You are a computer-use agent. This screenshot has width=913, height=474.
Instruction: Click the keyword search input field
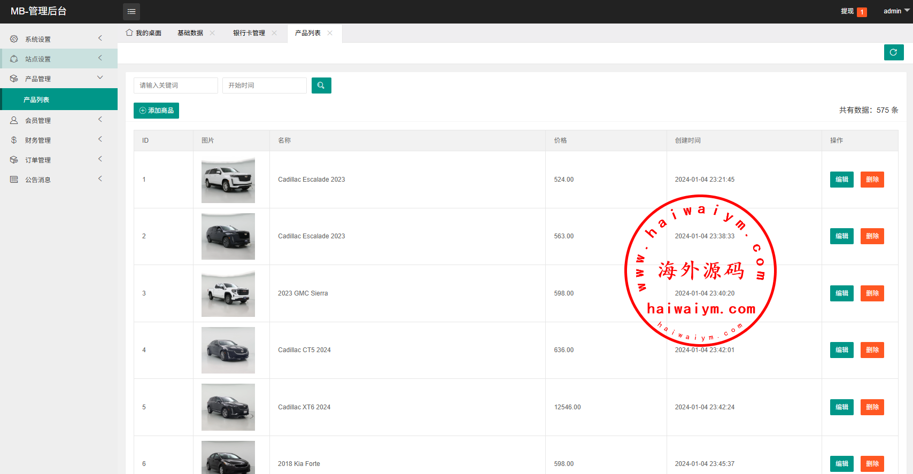(175, 86)
